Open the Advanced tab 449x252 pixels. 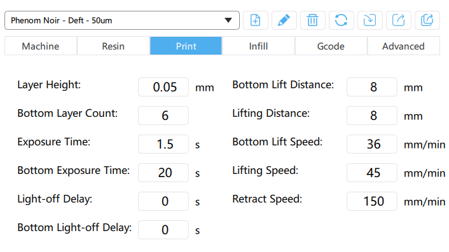403,46
